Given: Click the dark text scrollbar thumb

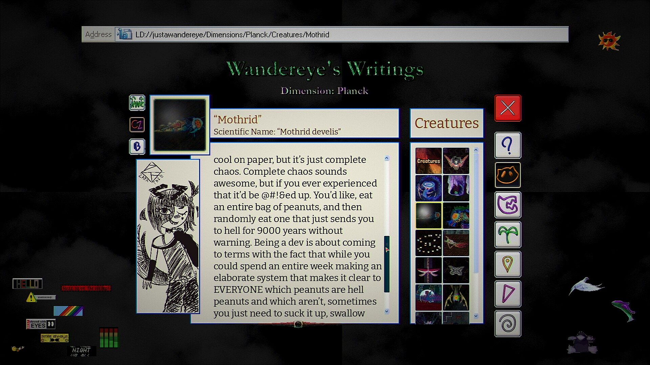Looking at the screenshot, I should pyautogui.click(x=387, y=264).
